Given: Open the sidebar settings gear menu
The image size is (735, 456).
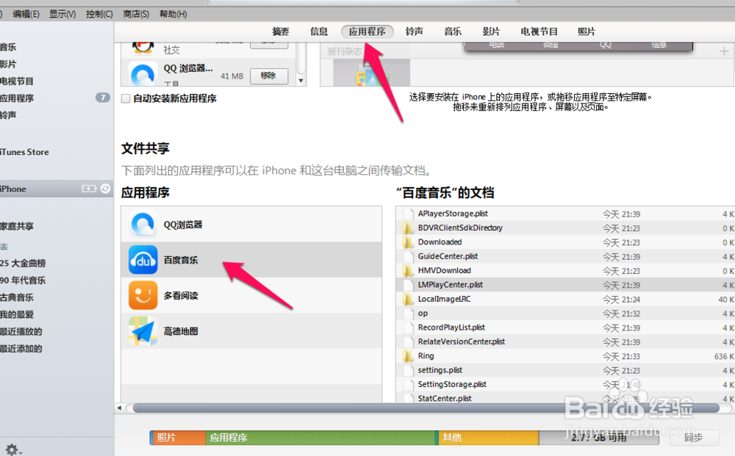Looking at the screenshot, I should click(12, 450).
